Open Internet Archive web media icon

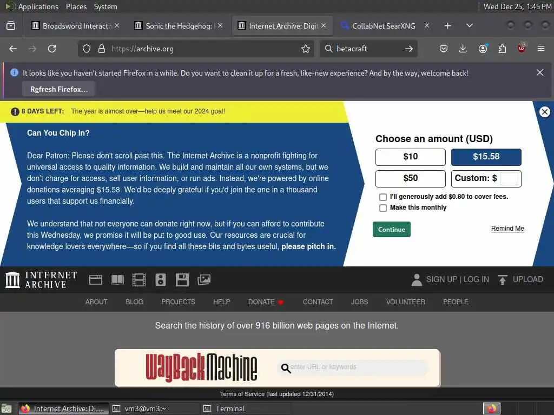coord(96,280)
